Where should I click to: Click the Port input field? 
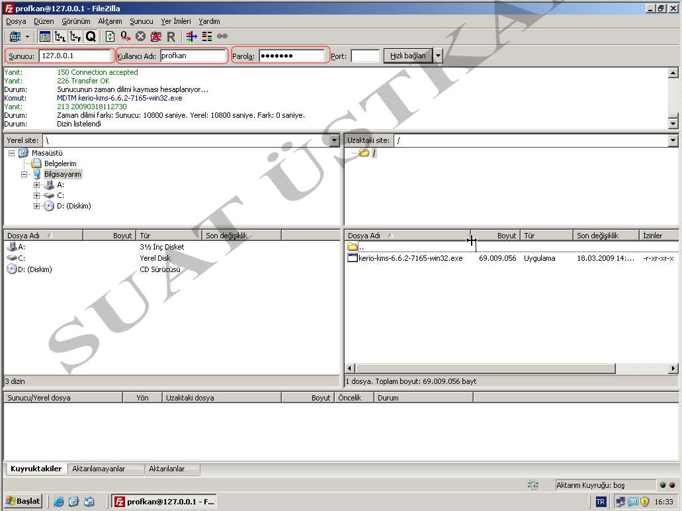pos(365,56)
